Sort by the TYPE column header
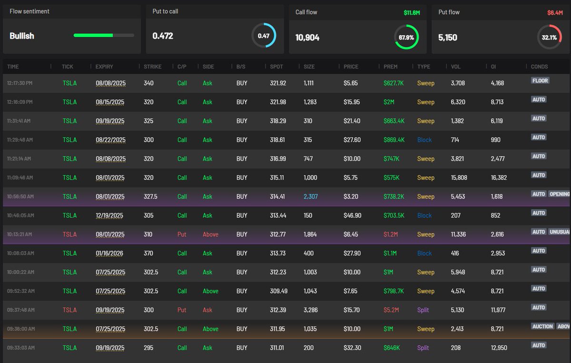This screenshot has width=571, height=363. coord(423,67)
